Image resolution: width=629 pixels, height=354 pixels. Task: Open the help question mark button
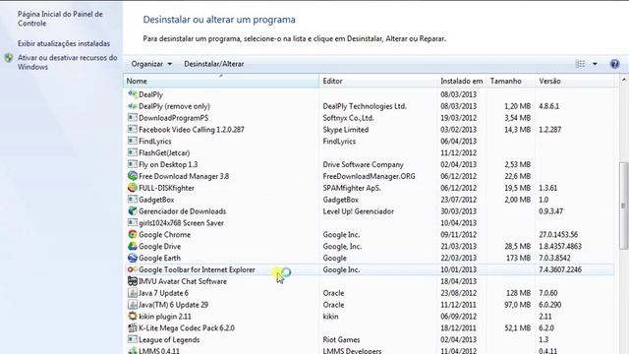[614, 64]
